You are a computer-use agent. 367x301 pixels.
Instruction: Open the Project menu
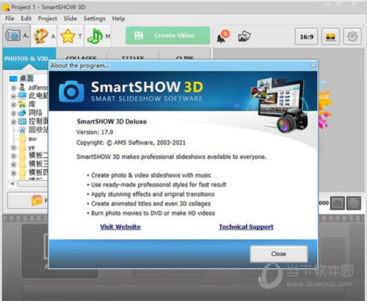click(48, 18)
